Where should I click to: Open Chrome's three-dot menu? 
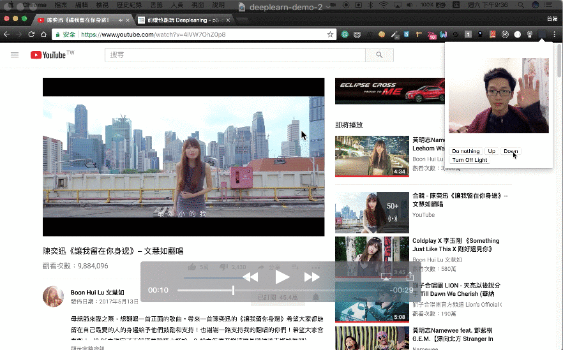click(x=553, y=34)
